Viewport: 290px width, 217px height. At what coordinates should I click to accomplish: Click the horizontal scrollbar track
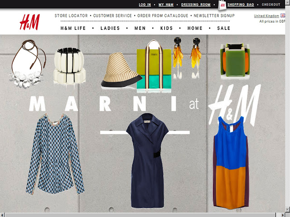[142, 215]
